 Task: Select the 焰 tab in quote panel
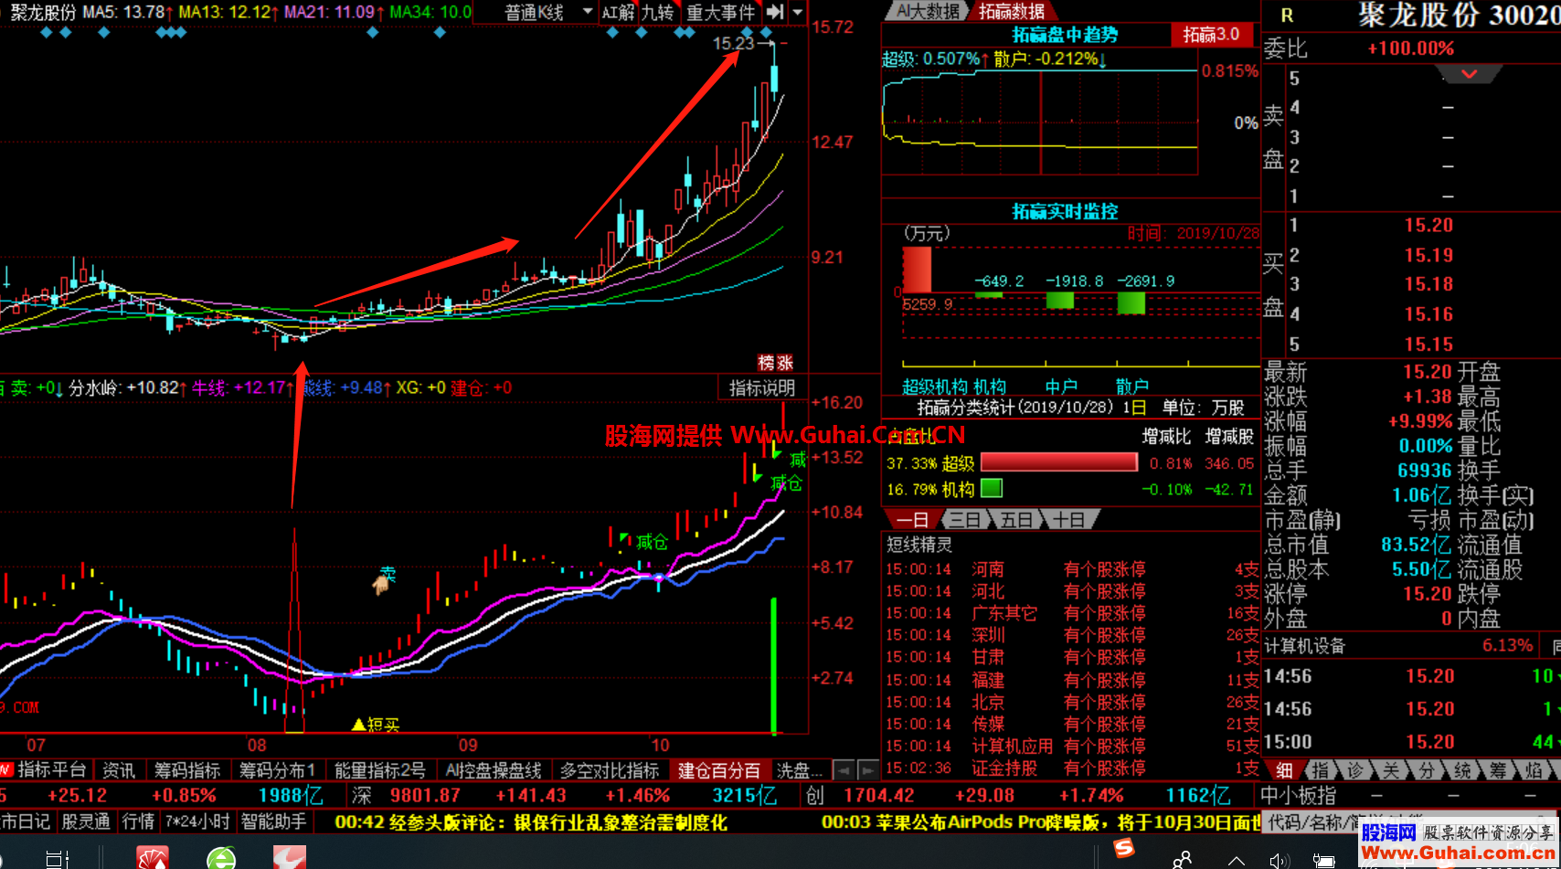pos(1534,770)
